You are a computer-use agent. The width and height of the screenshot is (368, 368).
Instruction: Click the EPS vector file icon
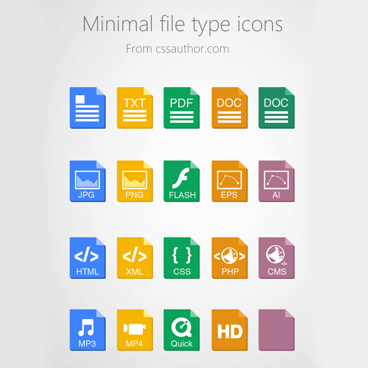coord(229,183)
